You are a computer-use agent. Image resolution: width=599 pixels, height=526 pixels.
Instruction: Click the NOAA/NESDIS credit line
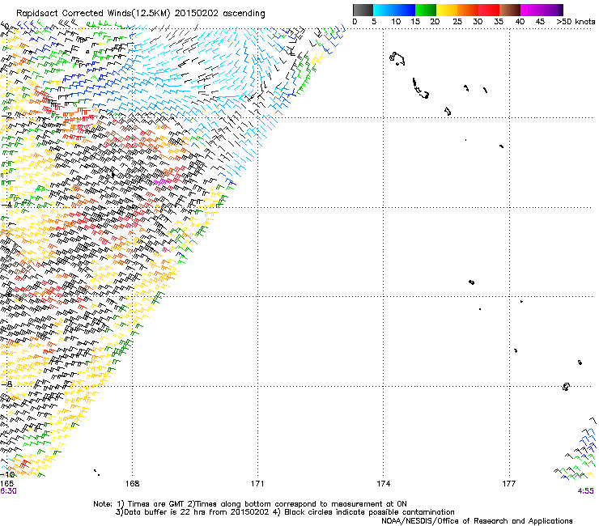477,521
